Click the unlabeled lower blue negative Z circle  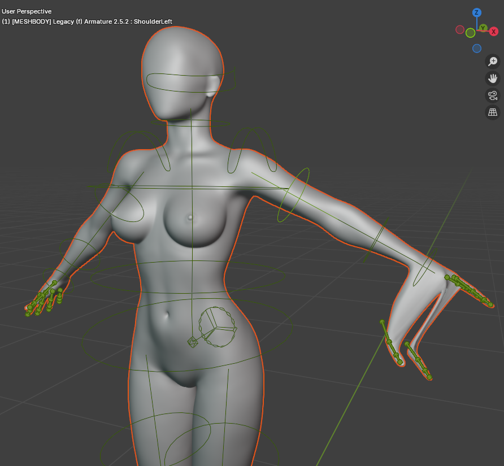click(477, 49)
